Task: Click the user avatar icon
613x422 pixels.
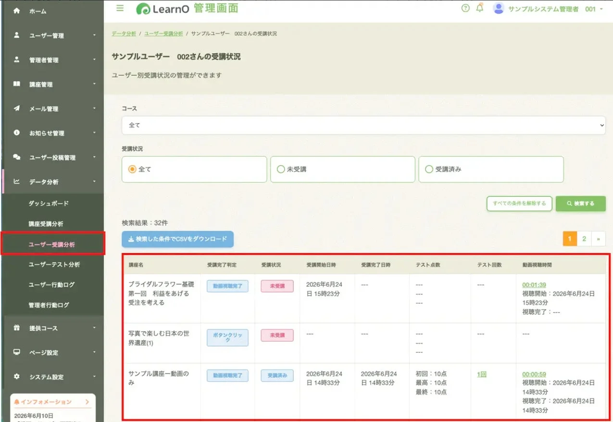Action: [499, 8]
